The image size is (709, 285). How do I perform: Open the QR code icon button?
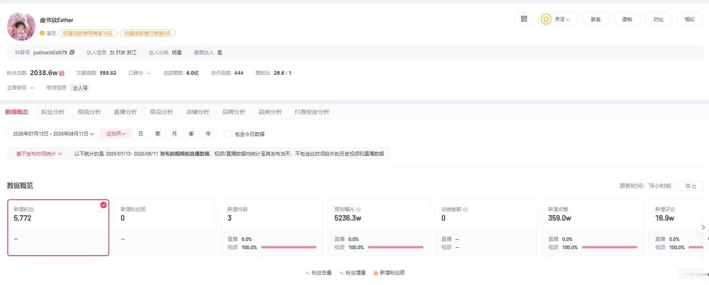[524, 19]
